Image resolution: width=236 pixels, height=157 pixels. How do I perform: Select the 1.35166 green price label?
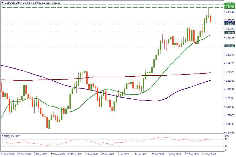[230, 4]
